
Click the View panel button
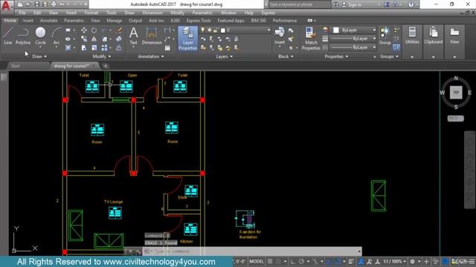click(454, 36)
